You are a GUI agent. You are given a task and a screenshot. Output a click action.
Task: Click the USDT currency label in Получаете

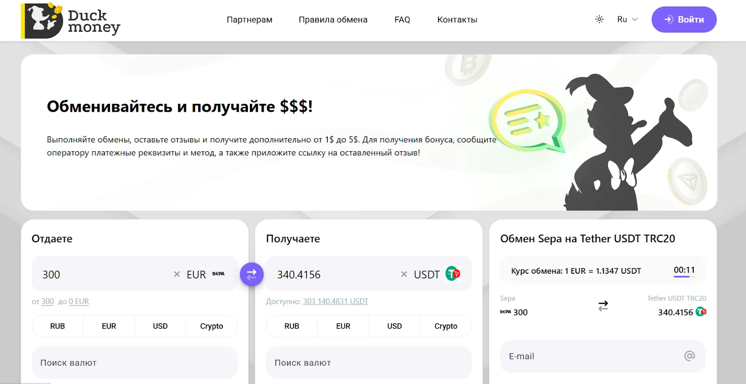(427, 275)
